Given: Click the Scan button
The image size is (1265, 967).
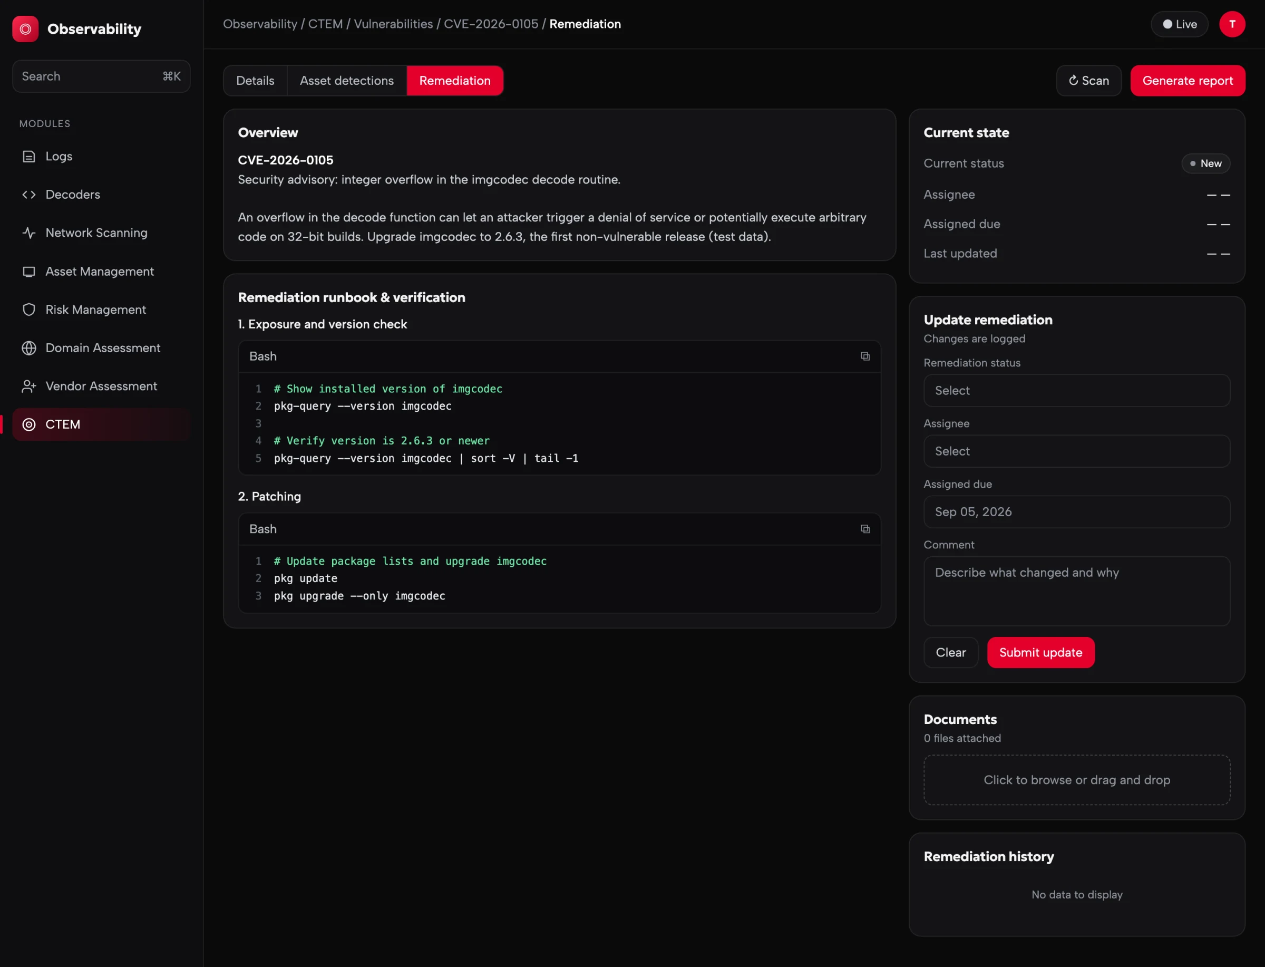Looking at the screenshot, I should [1088, 81].
